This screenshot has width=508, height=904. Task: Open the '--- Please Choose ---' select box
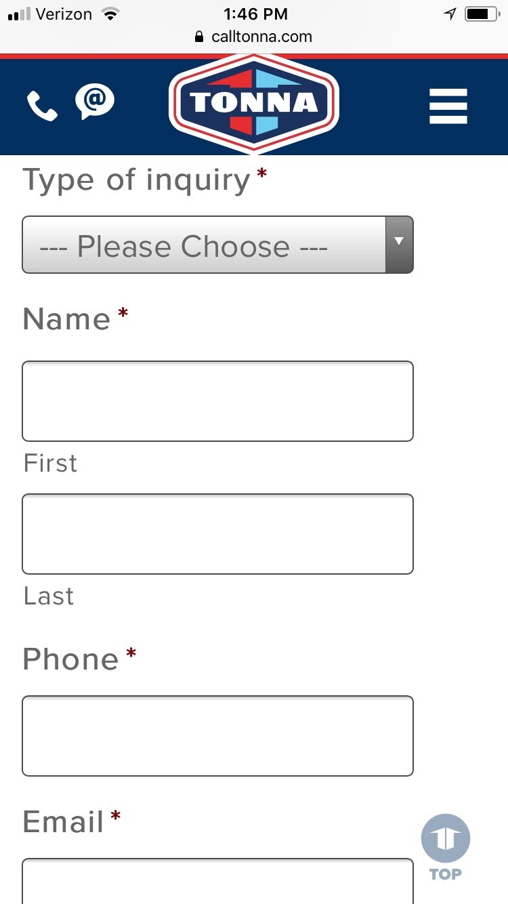point(217,245)
